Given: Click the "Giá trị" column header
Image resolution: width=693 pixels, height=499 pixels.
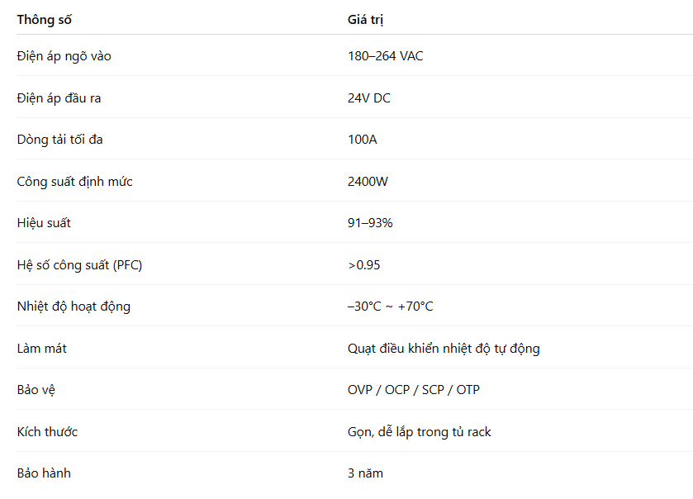Looking at the screenshot, I should [365, 20].
